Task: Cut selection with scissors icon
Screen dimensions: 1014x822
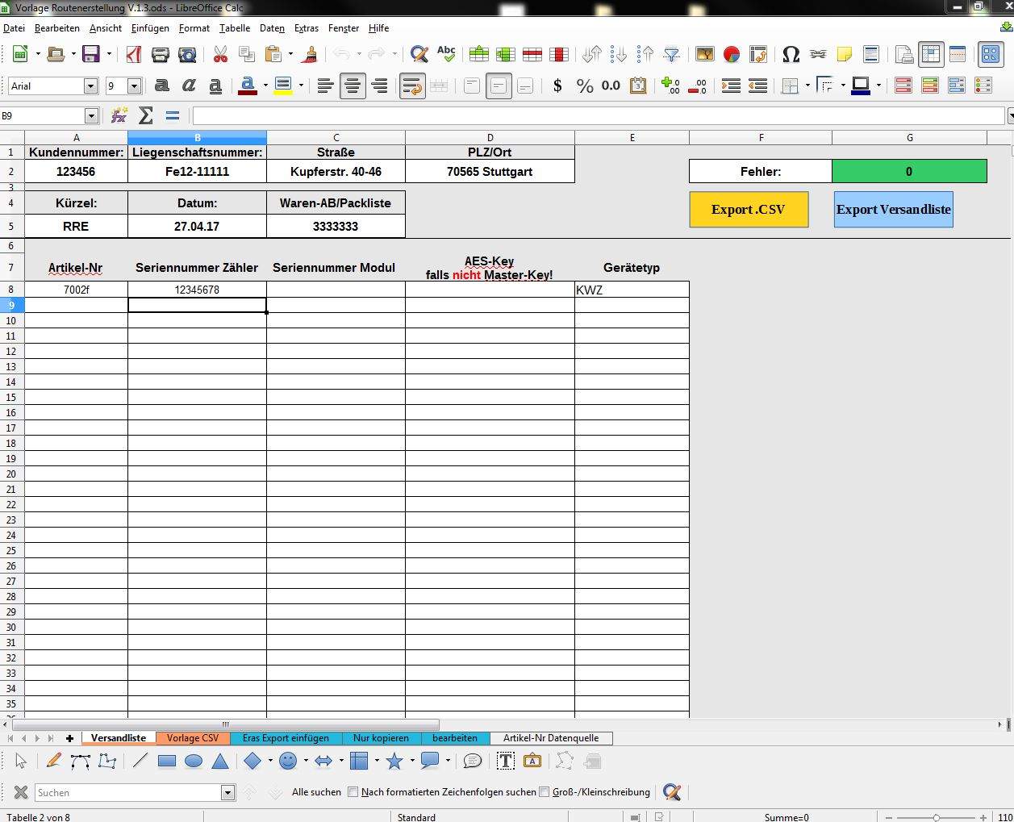Action: [x=220, y=55]
